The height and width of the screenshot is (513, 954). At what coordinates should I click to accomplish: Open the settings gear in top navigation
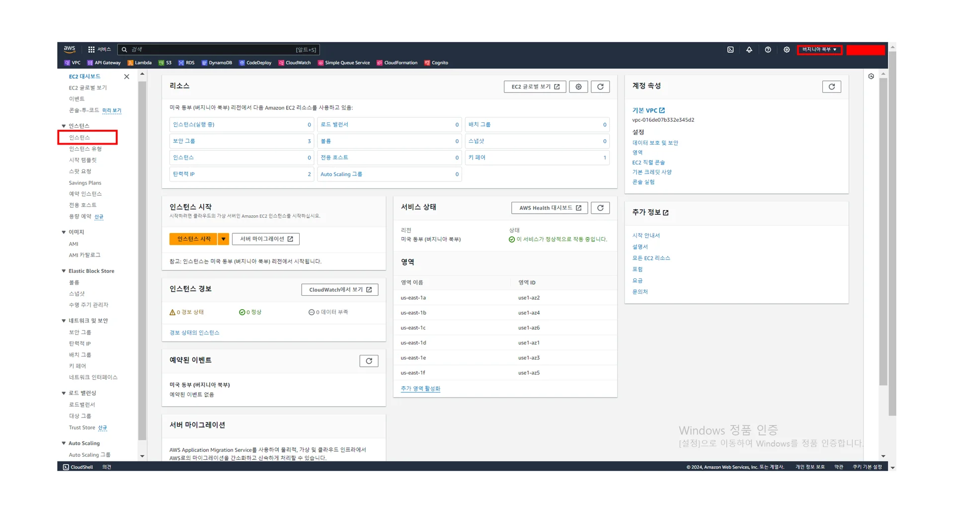click(786, 50)
